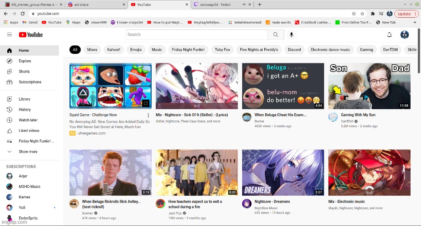Open Anjer subscription channel
The height and width of the screenshot is (226, 421).
[x=29, y=176]
